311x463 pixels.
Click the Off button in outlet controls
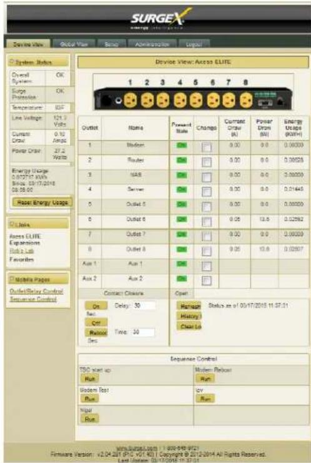96,323
